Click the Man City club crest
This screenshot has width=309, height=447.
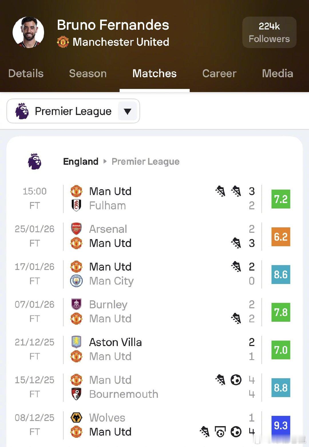point(76,281)
